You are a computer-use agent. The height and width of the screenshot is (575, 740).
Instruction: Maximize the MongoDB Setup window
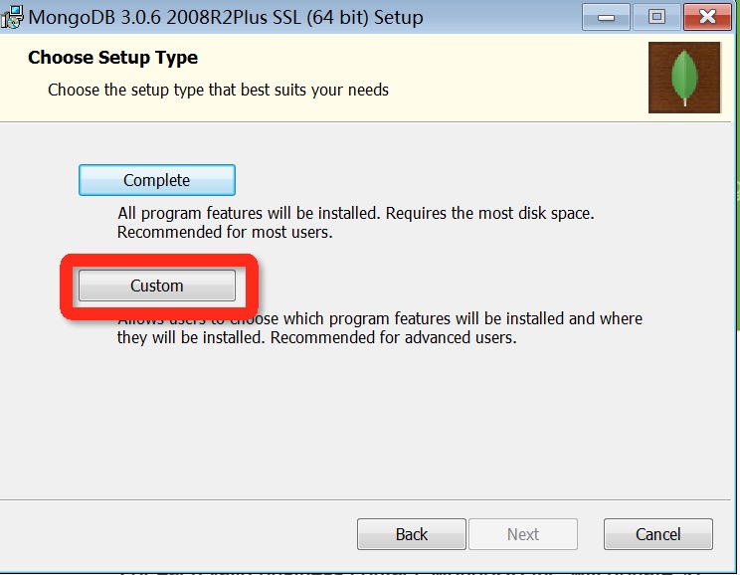click(x=655, y=17)
